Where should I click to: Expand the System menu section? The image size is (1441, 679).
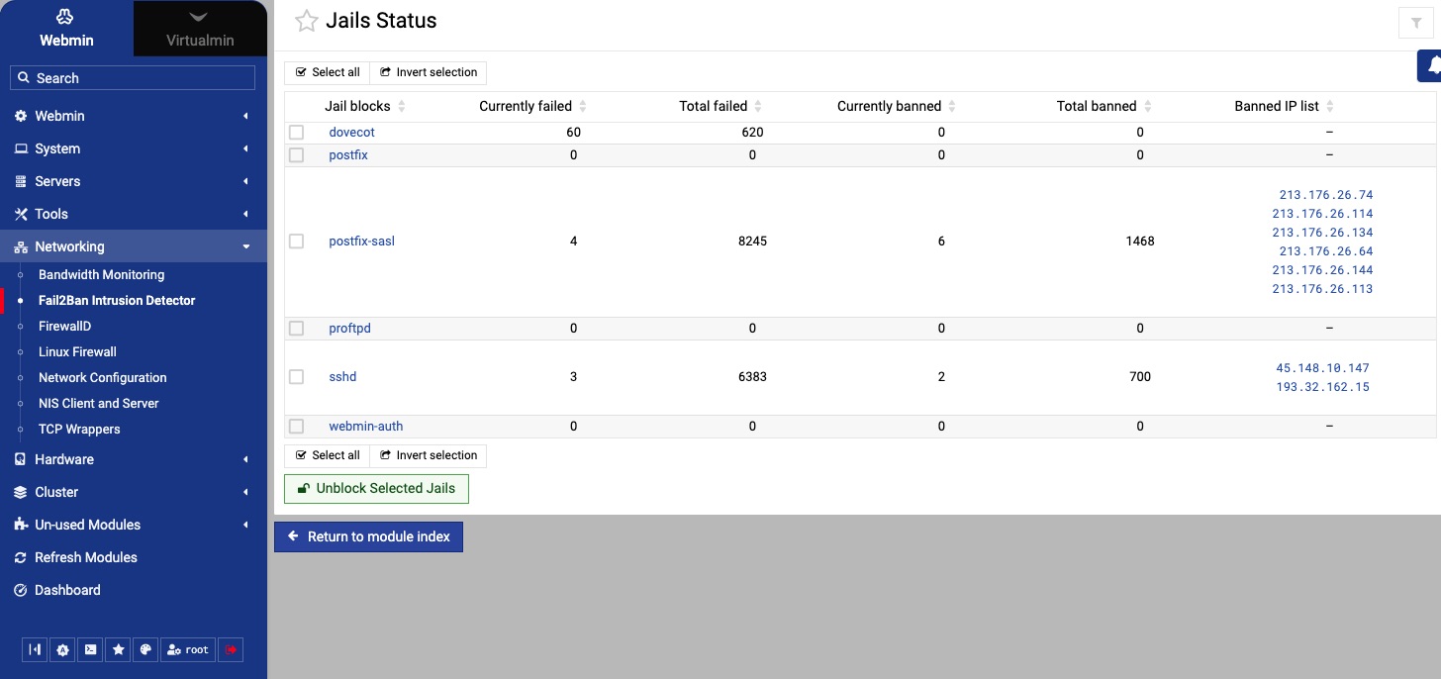coord(134,148)
